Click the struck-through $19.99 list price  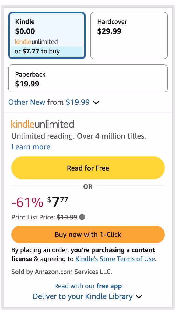pos(67,217)
